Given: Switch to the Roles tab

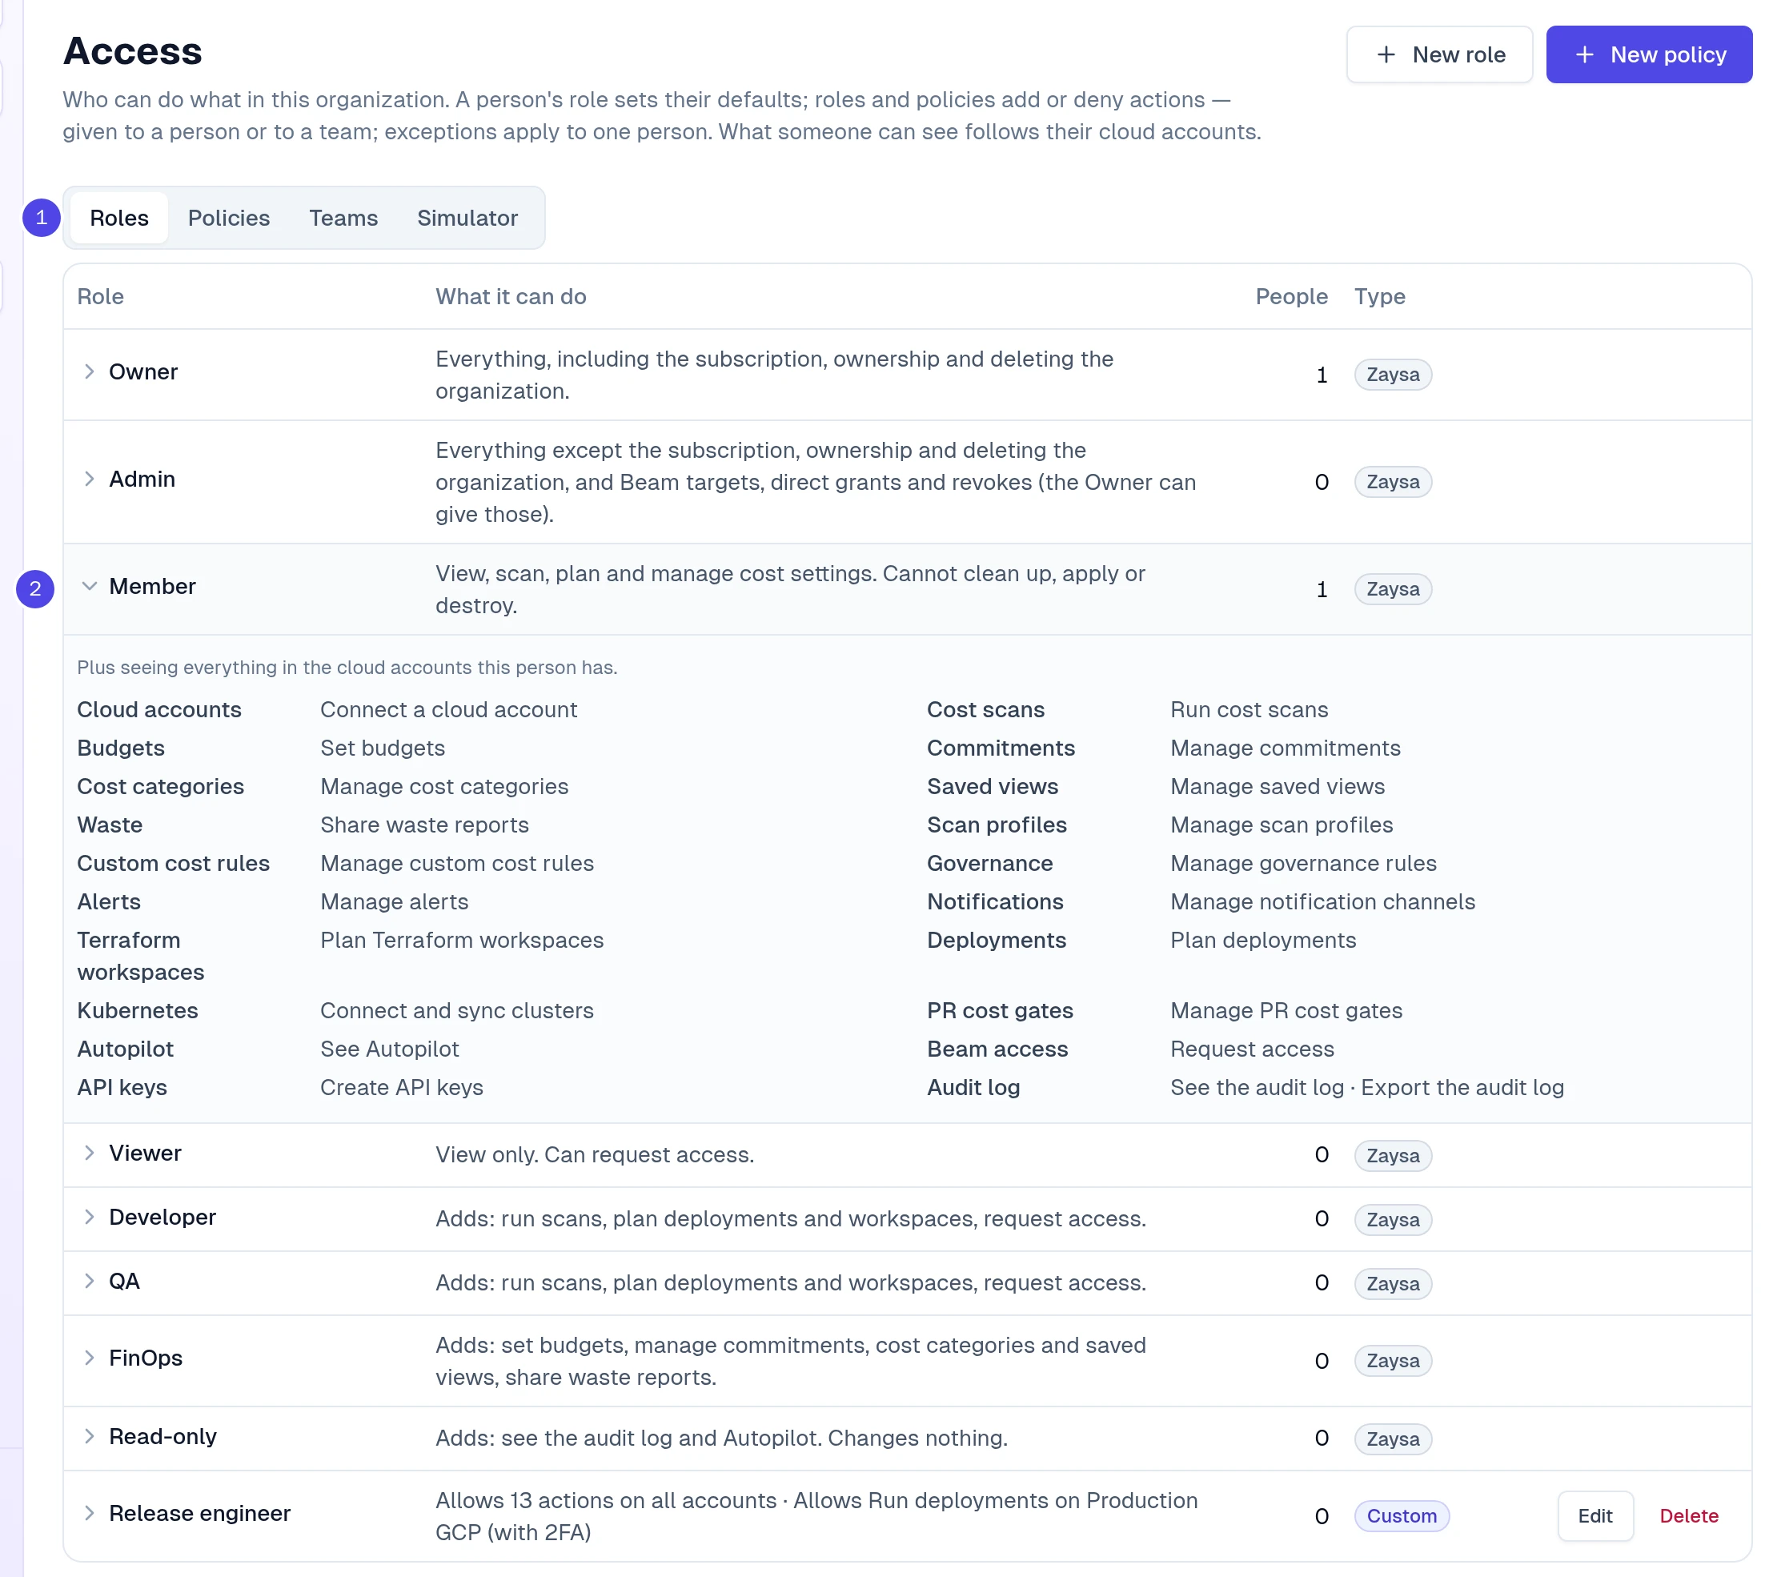Looking at the screenshot, I should coord(119,219).
